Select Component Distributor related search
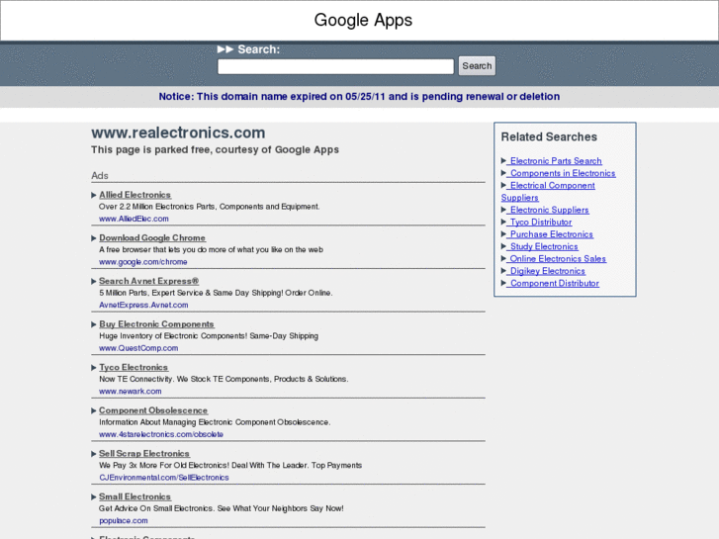This screenshot has width=719, height=539. pos(555,284)
